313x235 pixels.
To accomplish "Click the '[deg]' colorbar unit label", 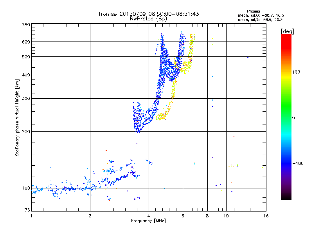I will [287, 31].
